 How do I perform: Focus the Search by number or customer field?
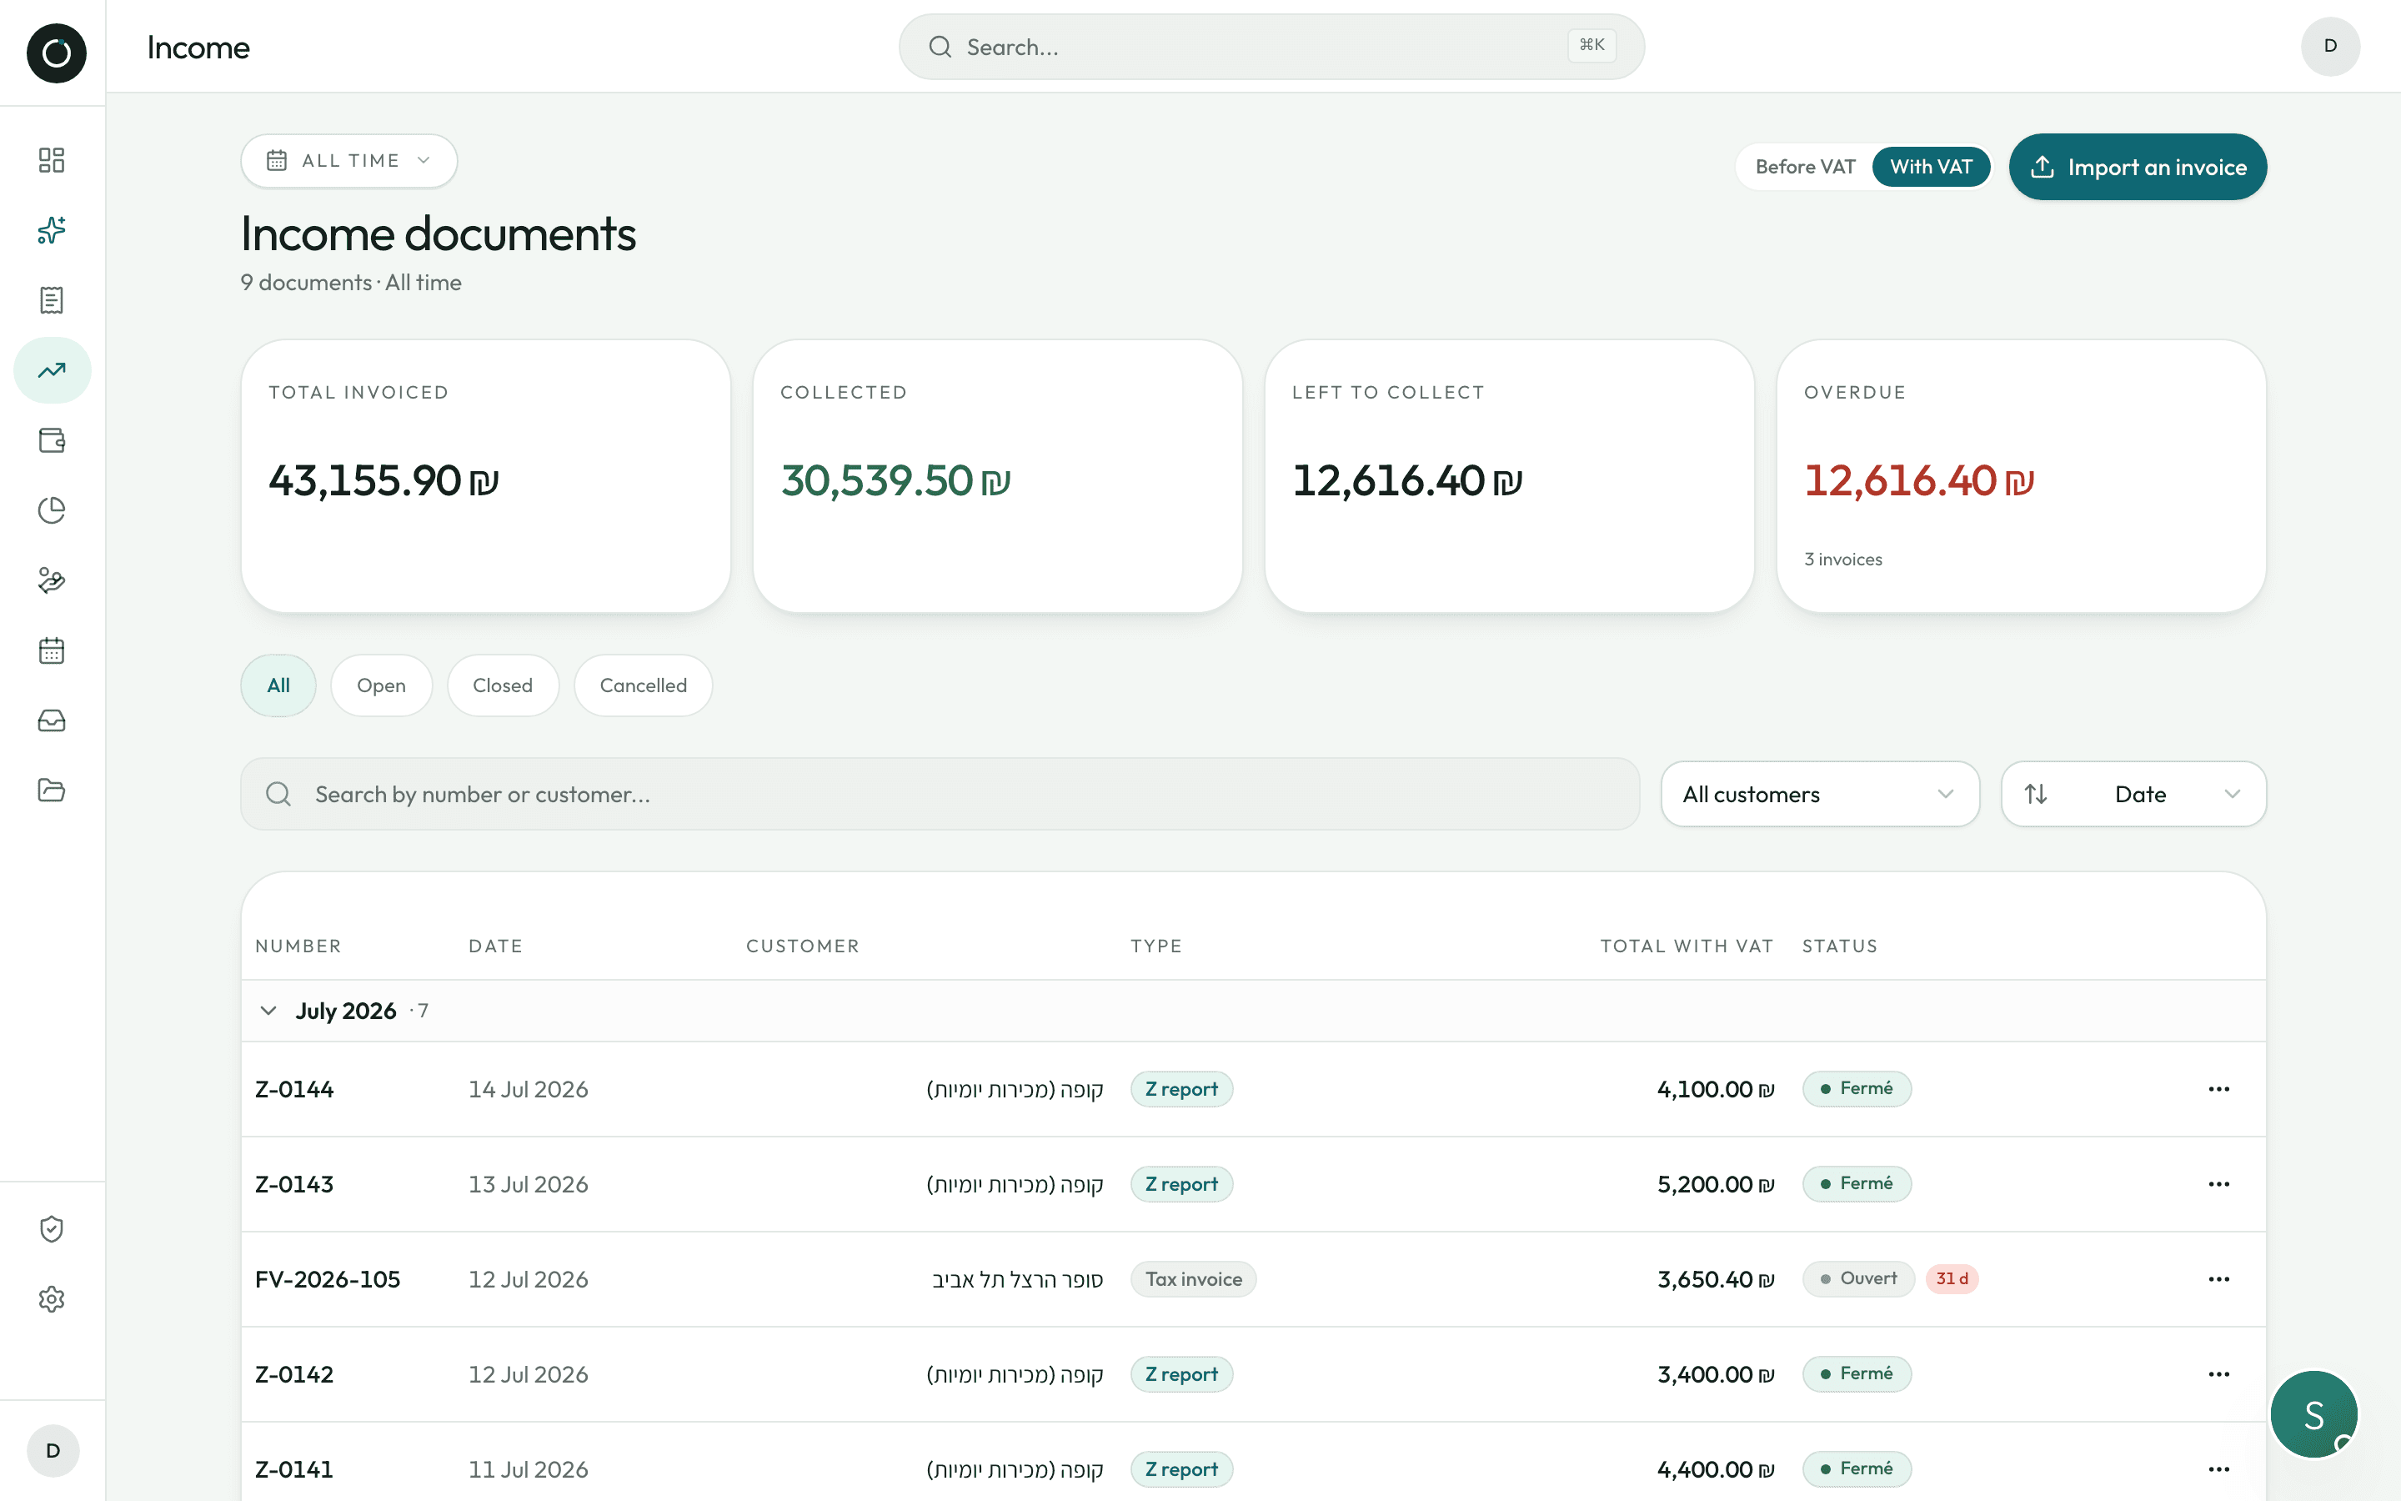click(x=940, y=794)
